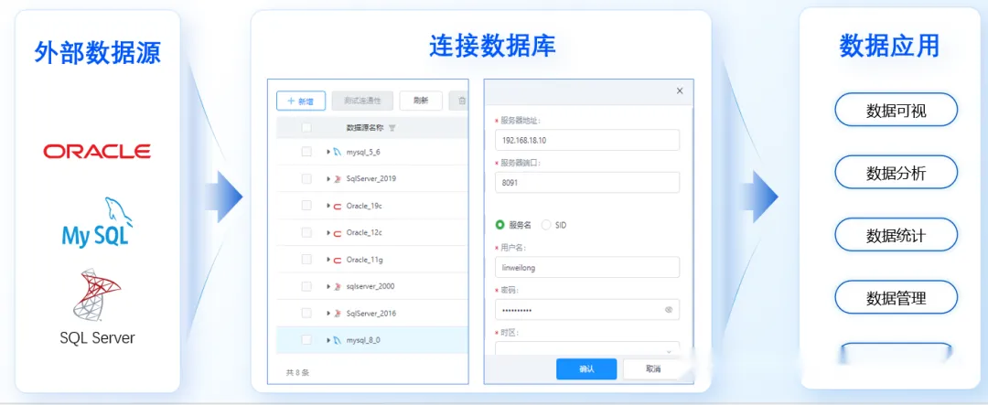The height and width of the screenshot is (405, 988).
Task: Expand the mysql_5_6 tree row
Action: tap(328, 152)
